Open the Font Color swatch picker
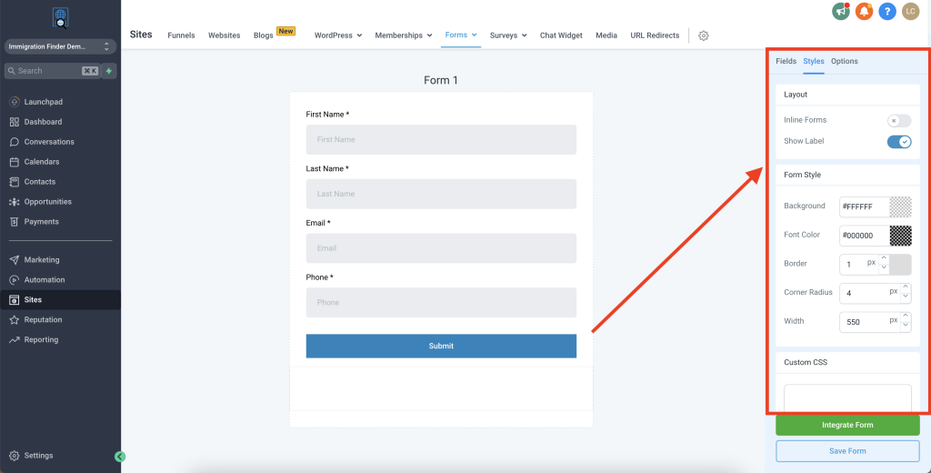The height and width of the screenshot is (473, 931). (900, 235)
